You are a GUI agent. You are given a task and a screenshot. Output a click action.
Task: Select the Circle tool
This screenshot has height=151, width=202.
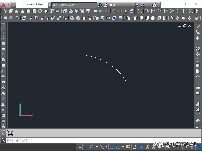click(x=3, y=60)
